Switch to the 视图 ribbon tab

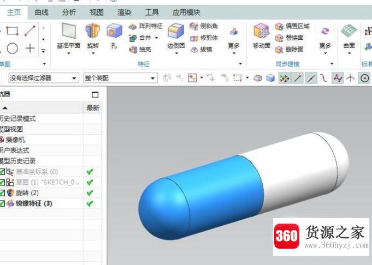[97, 13]
